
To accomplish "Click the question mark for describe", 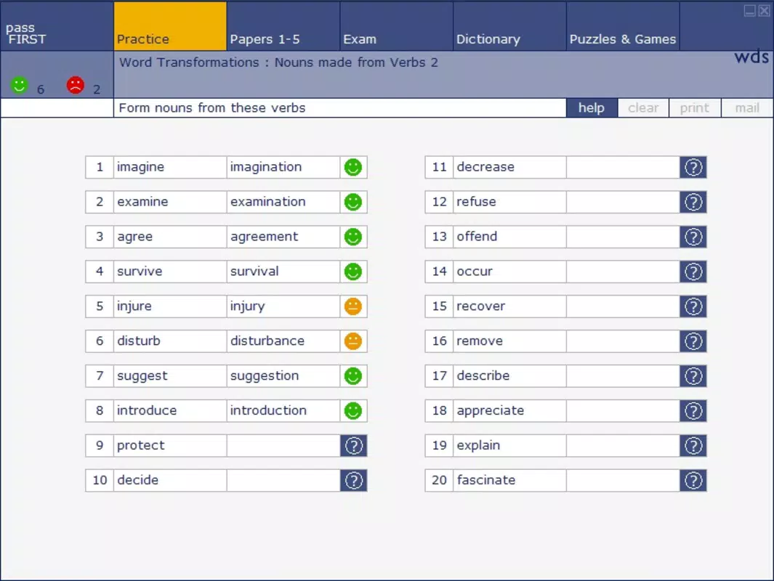I will click(x=693, y=375).
